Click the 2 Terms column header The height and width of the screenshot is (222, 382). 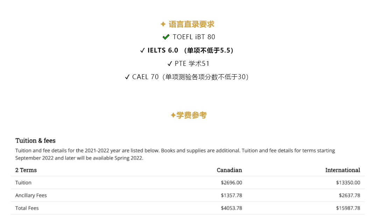[26, 170]
